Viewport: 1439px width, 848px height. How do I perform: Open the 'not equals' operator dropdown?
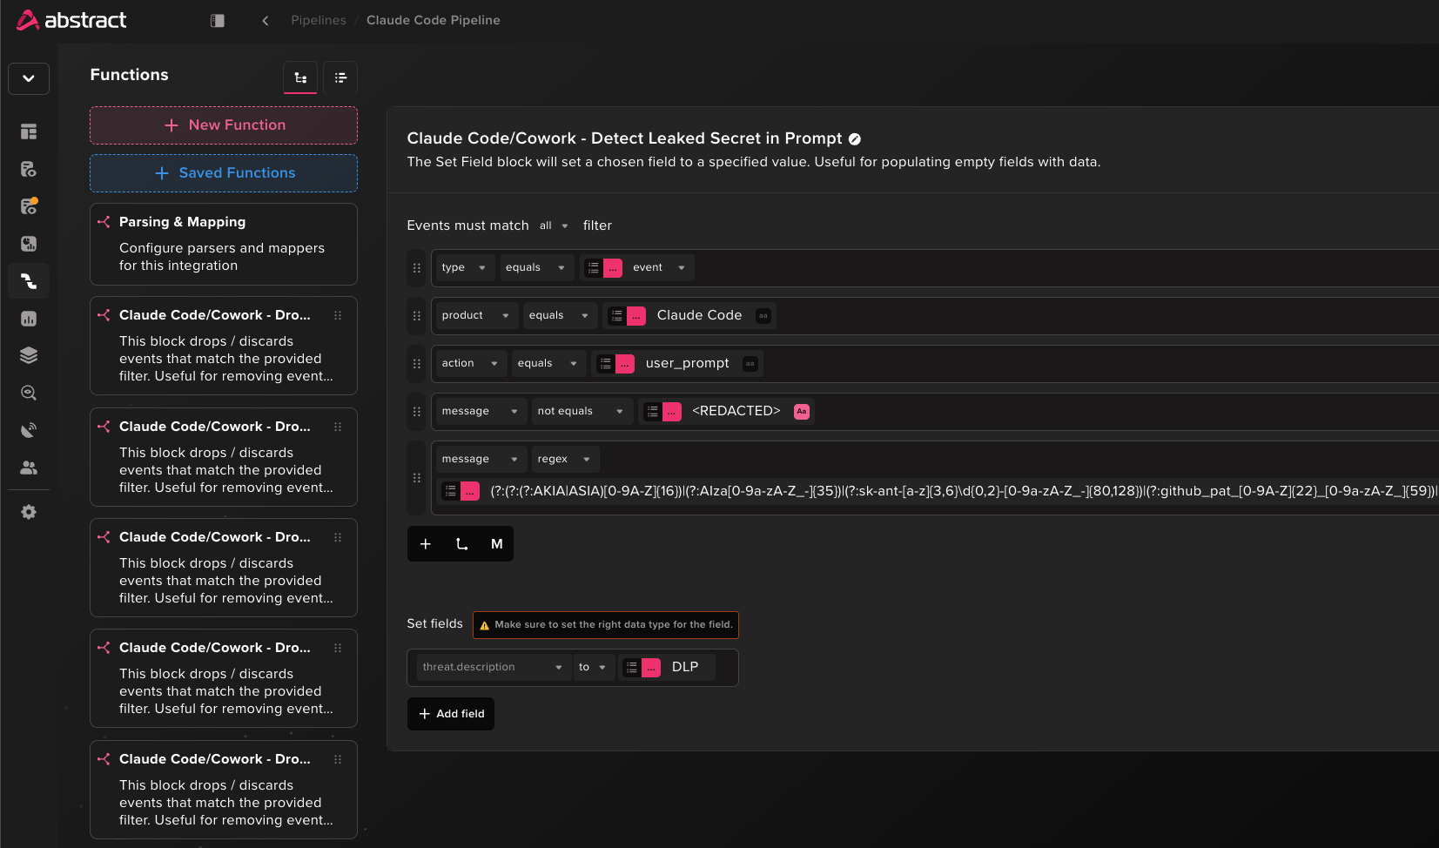pyautogui.click(x=580, y=411)
